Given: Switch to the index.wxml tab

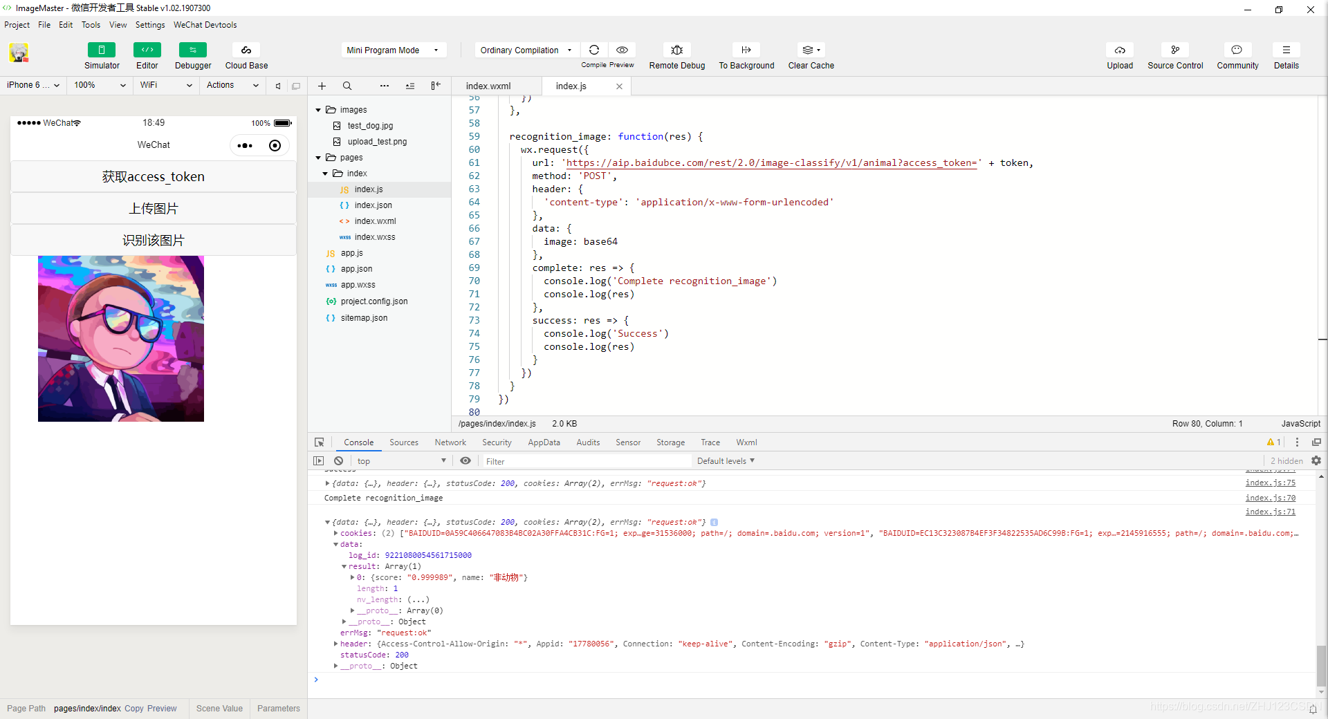Looking at the screenshot, I should click(488, 86).
